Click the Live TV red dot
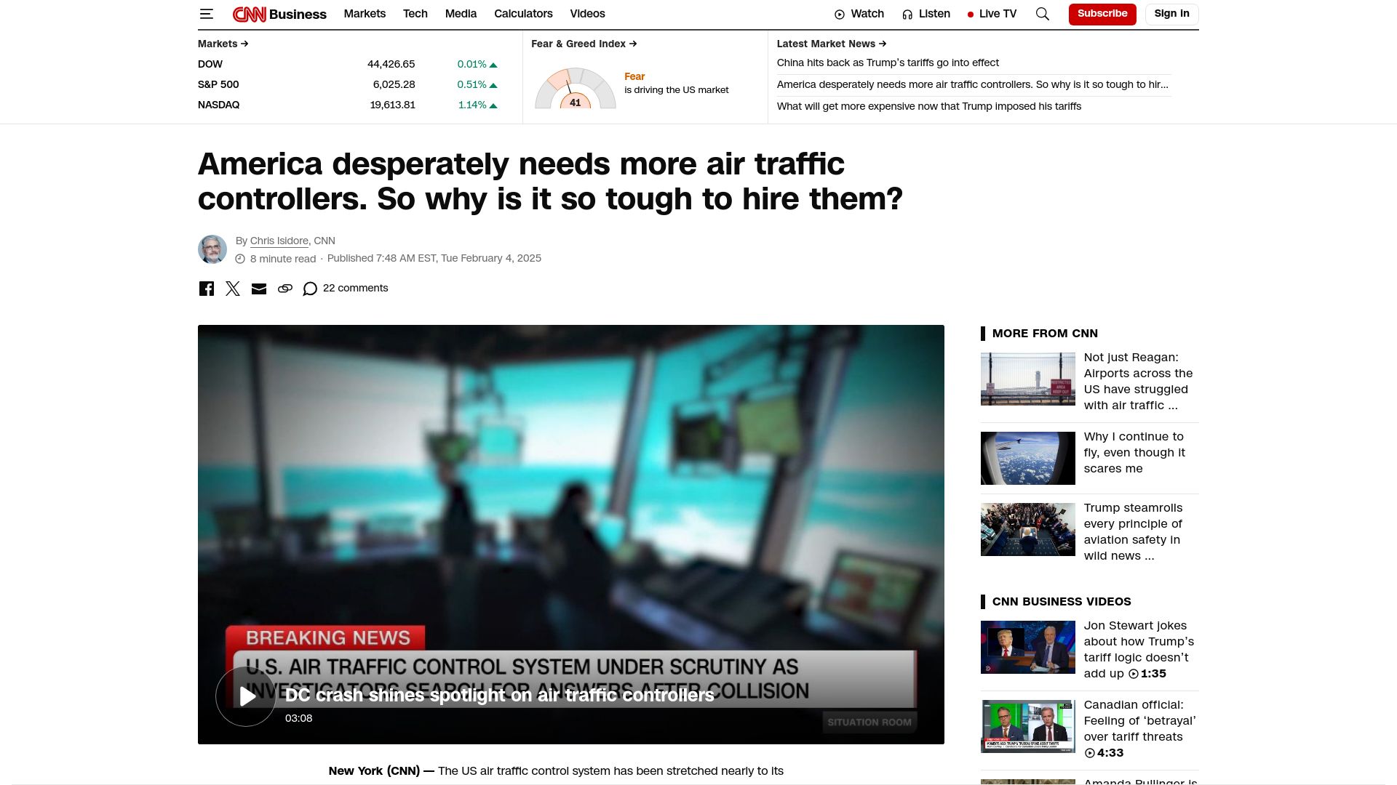This screenshot has width=1397, height=785. coord(971,15)
